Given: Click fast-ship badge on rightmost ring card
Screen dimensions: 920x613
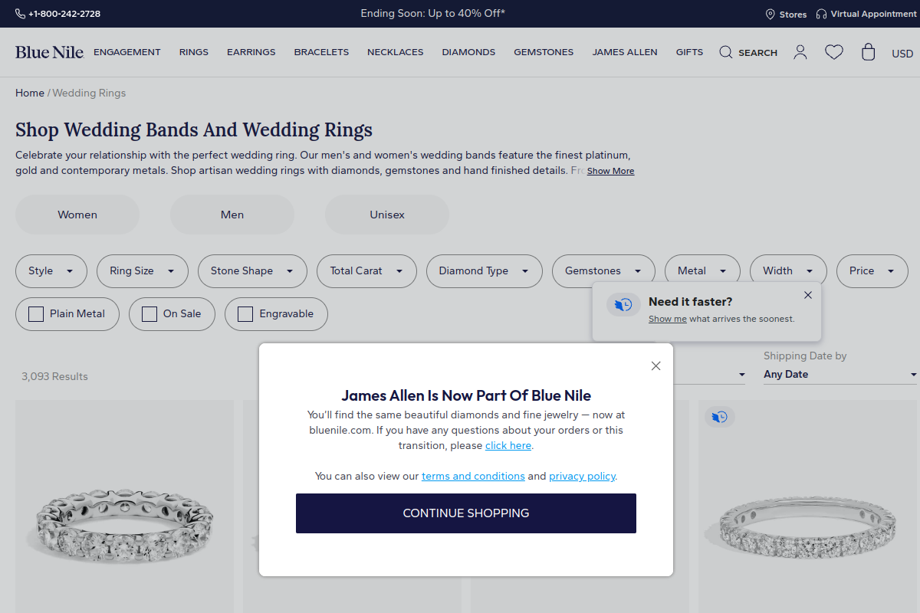Looking at the screenshot, I should tap(720, 417).
